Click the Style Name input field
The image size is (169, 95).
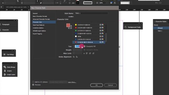pyautogui.click(x=91, y=13)
